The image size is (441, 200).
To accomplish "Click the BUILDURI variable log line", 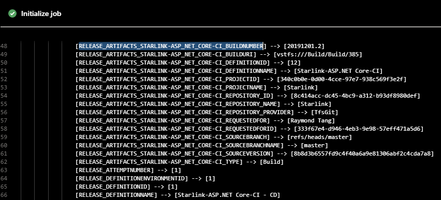I will pyautogui.click(x=219, y=54).
